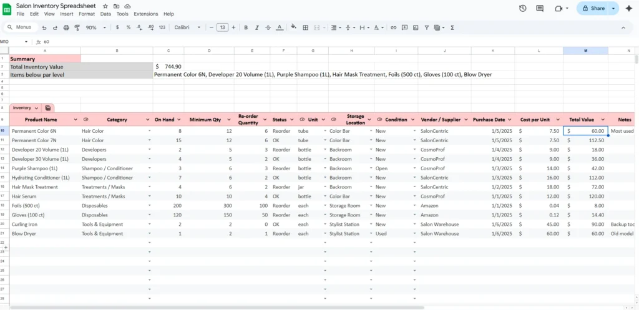Format as percent with the % icon
639x310 pixels.
[x=129, y=27]
